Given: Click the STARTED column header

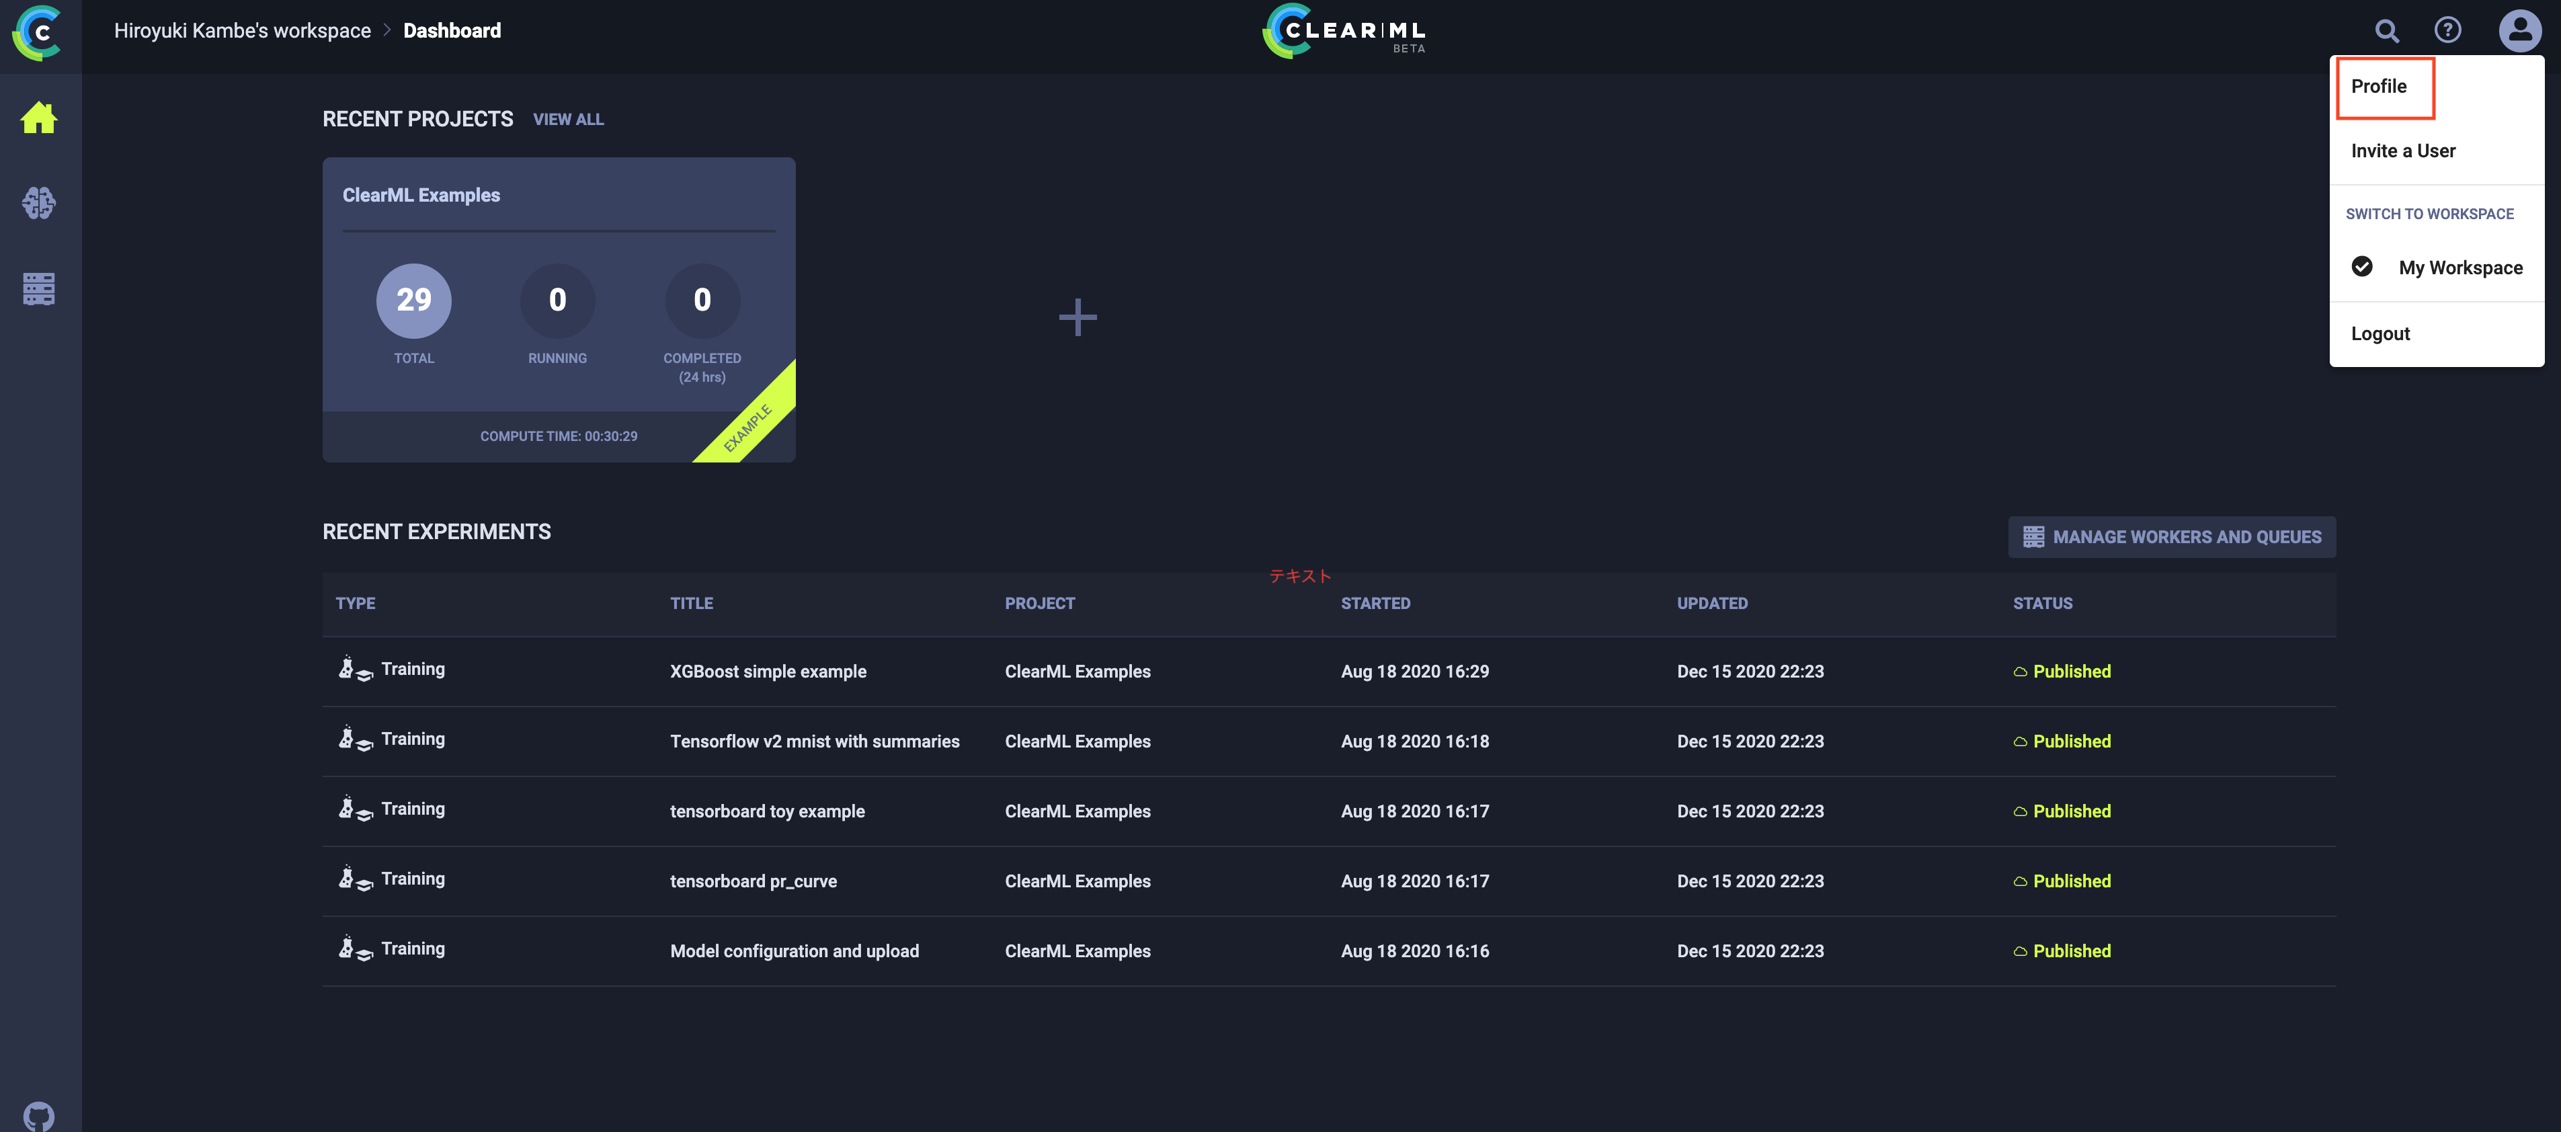Looking at the screenshot, I should point(1375,603).
